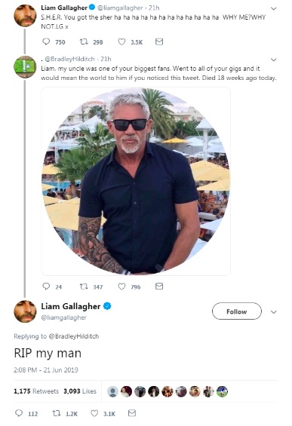Viewport: 292px width, 426px height.
Task: Retweet the RIP my man tweet
Action: [57, 413]
